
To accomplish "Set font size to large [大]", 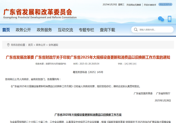I will point(126,64).
